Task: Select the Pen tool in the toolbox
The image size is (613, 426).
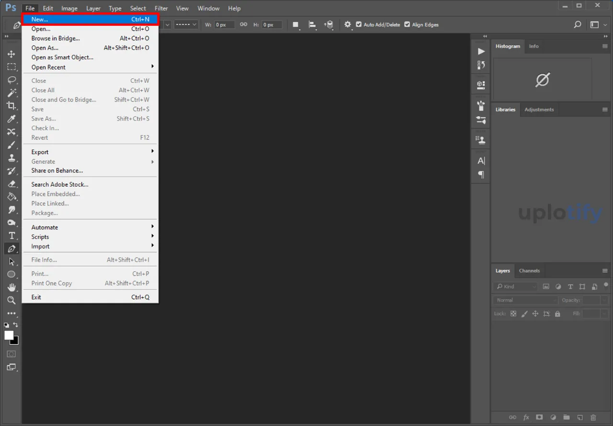Action: [x=11, y=248]
